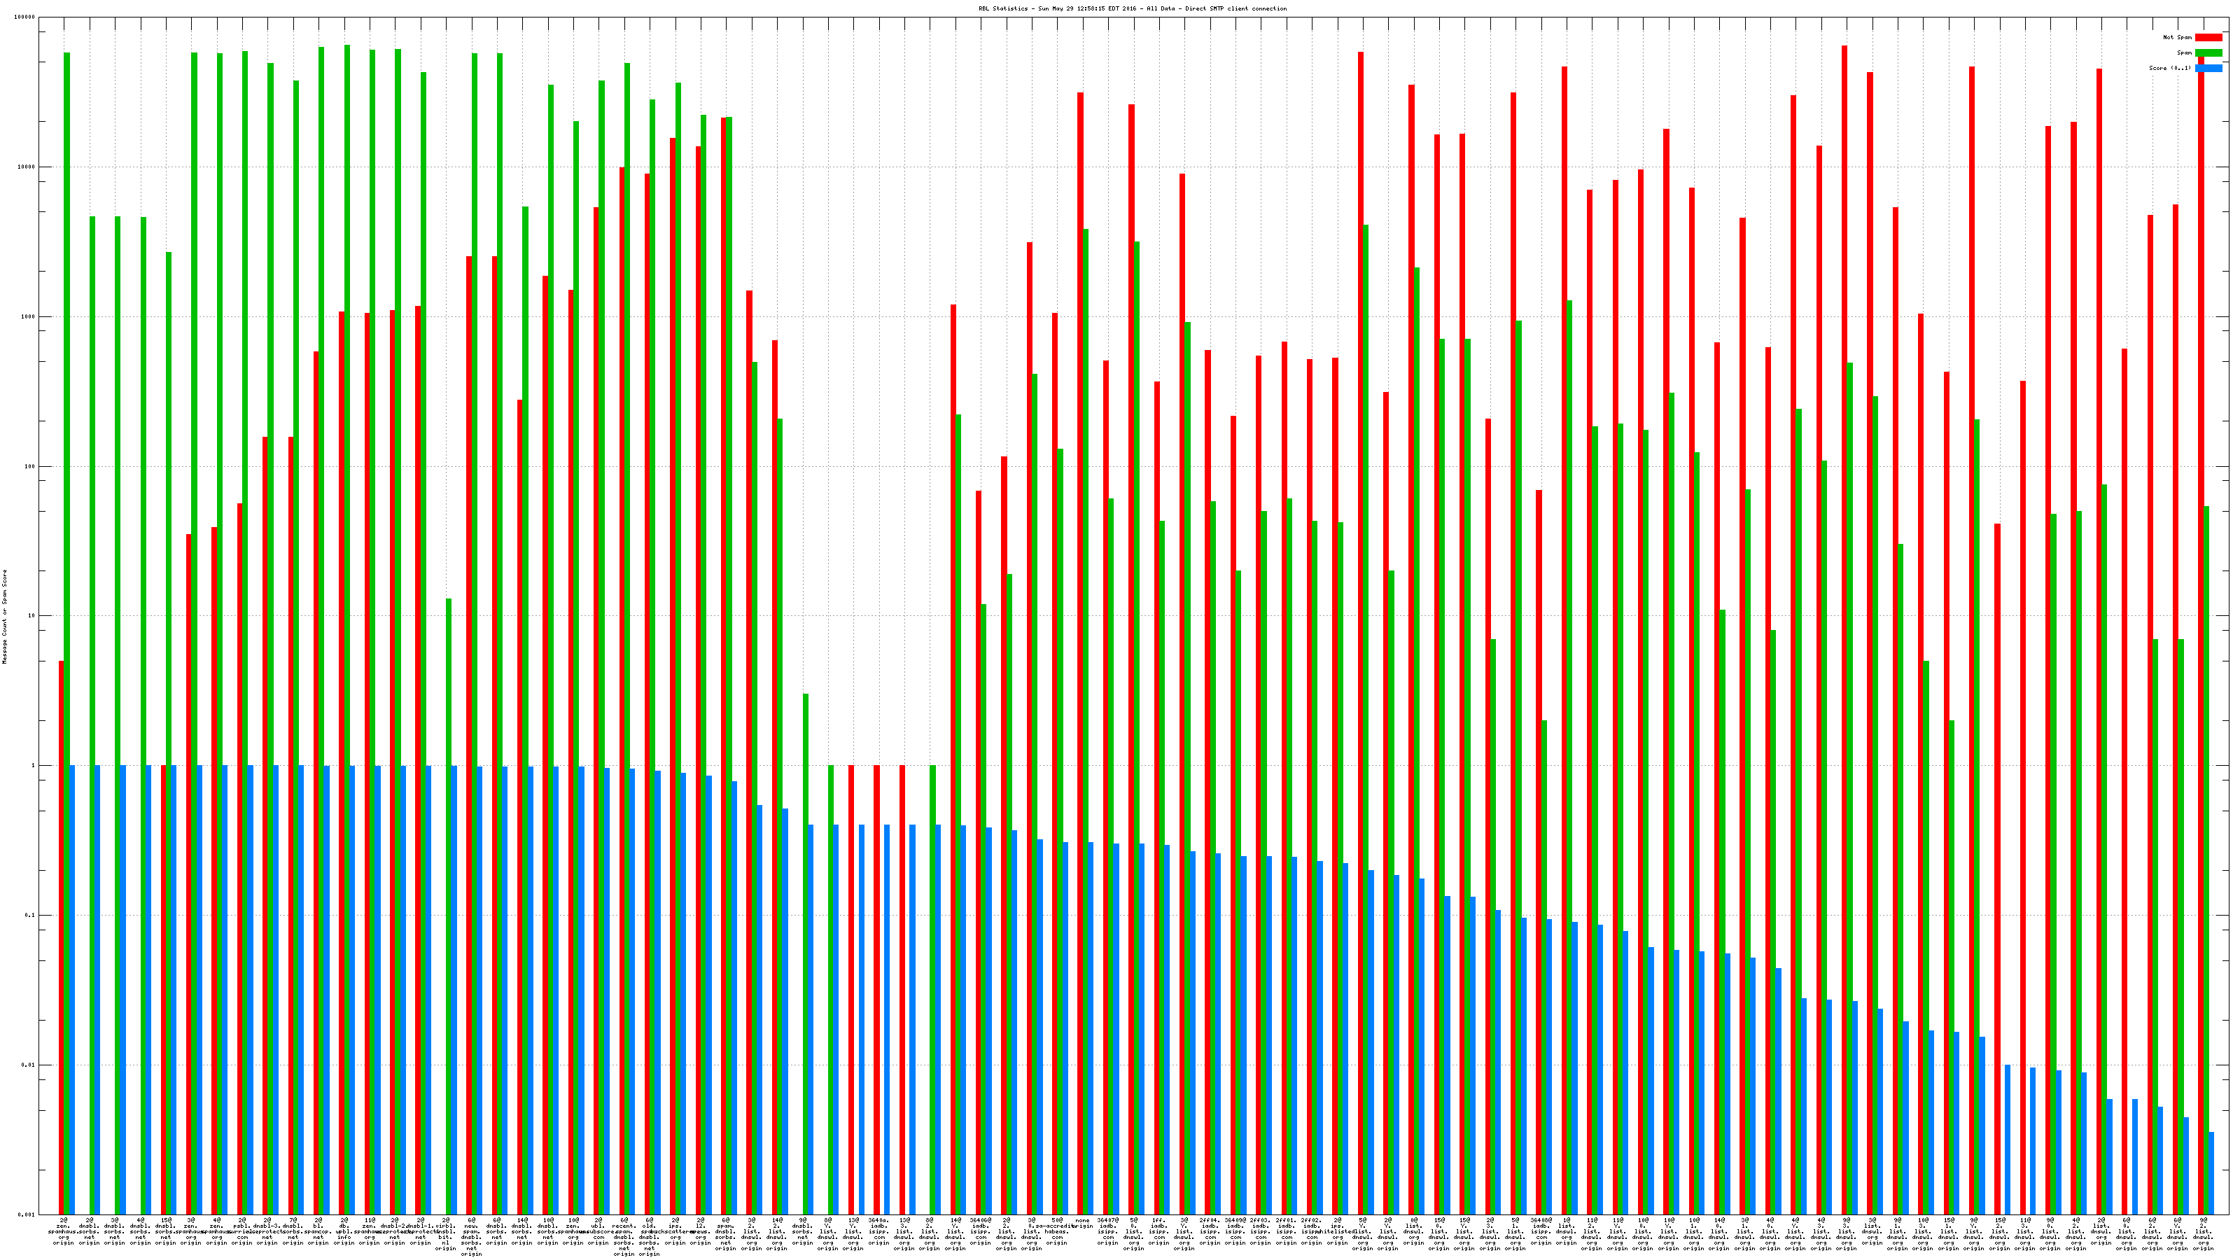Click the 0.1 y-axis tick label
2240x1260 pixels.
(x=29, y=915)
